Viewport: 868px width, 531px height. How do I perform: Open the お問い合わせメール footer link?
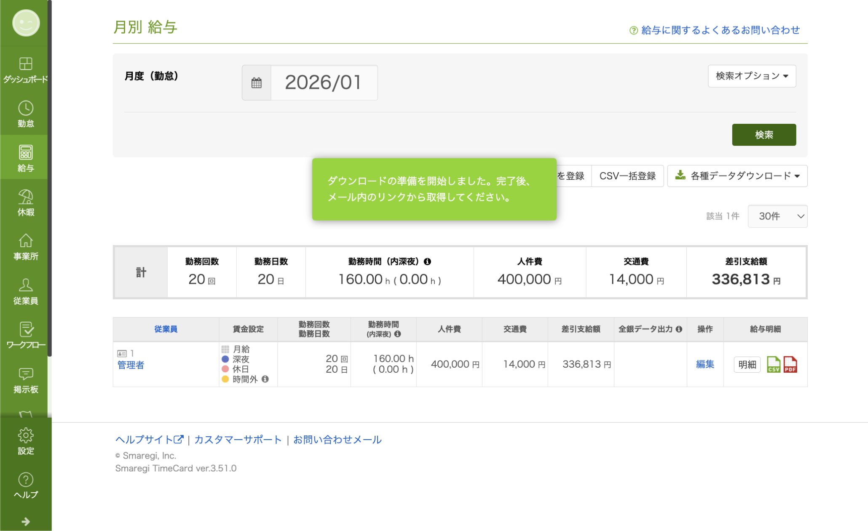(x=337, y=440)
